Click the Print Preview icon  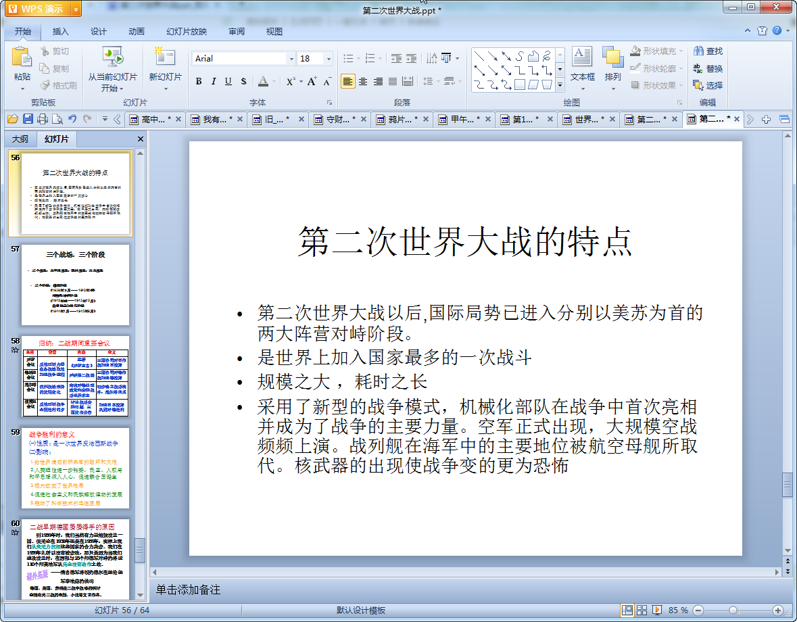point(57,119)
